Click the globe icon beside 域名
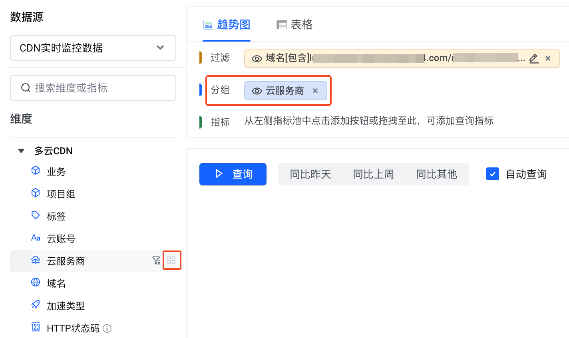Viewport: 569px width, 338px height. 36,282
